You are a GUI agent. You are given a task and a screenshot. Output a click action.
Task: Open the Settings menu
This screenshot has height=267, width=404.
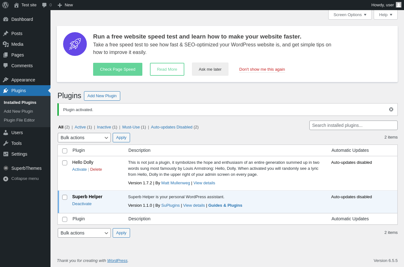coord(25,154)
